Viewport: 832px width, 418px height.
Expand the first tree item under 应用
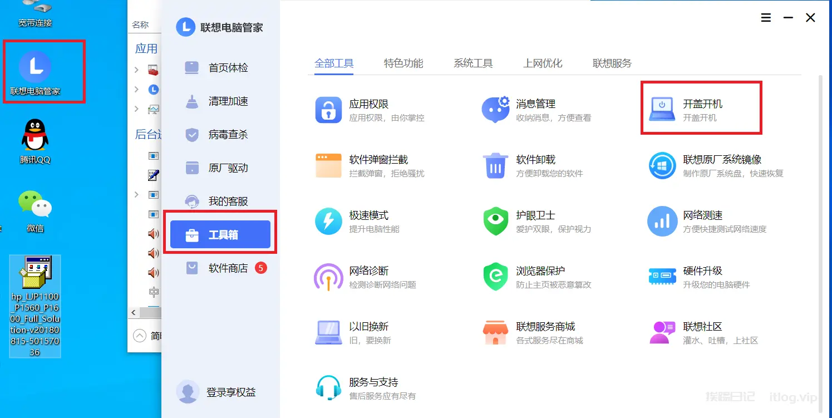tap(137, 70)
